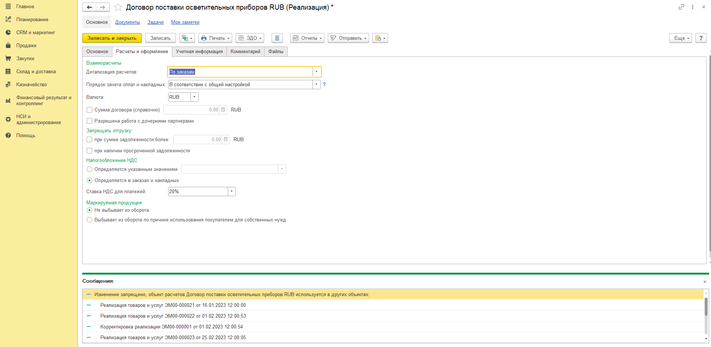Click the back navigation arrow
This screenshot has width=711, height=347.
click(x=89, y=7)
